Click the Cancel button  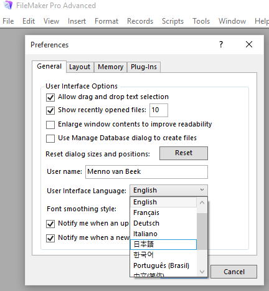[x=234, y=272]
